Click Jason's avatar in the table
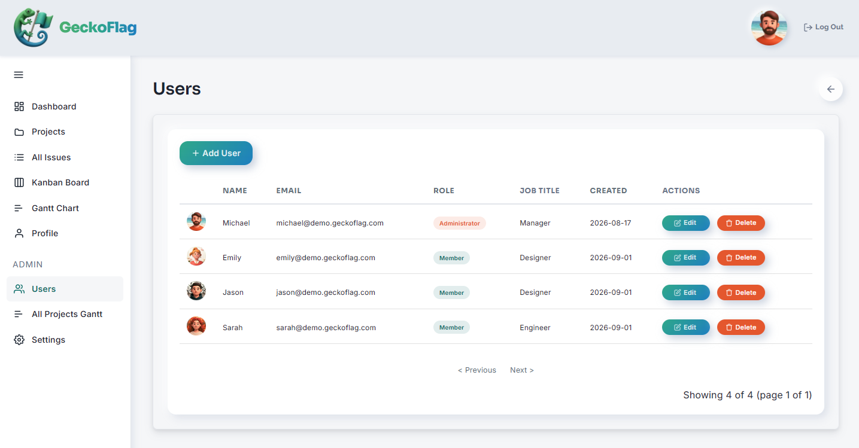 point(196,291)
